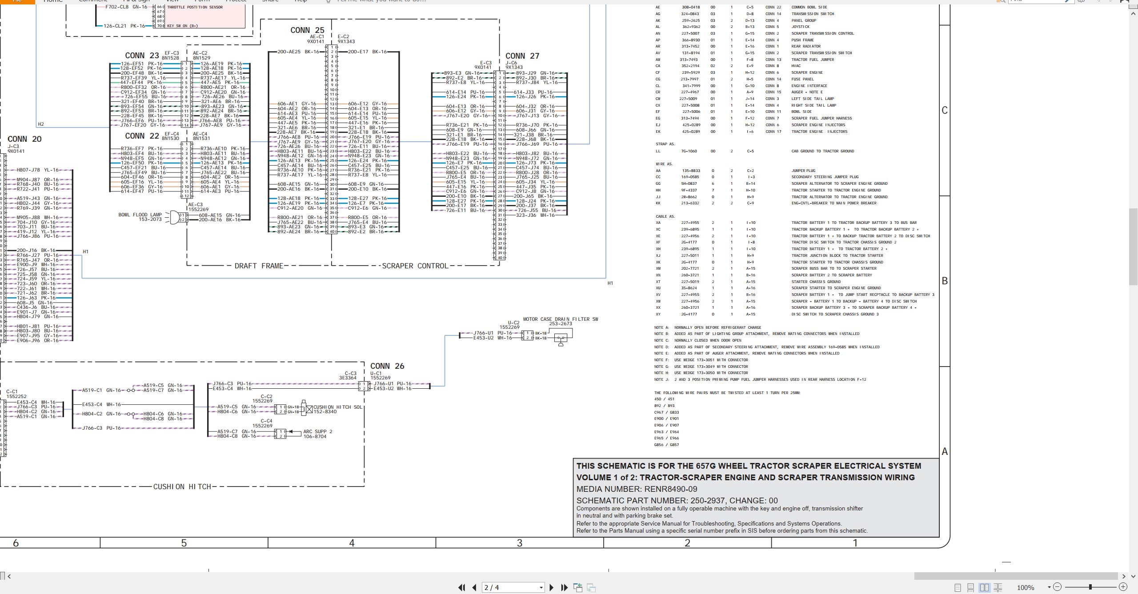The width and height of the screenshot is (1138, 594).
Task: Click the previous view icon
Action: tap(578, 587)
